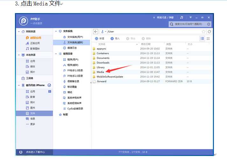The image size is (227, 163).
Task: Click the checkmark circle beside the iPhone name
Action: 49,85
